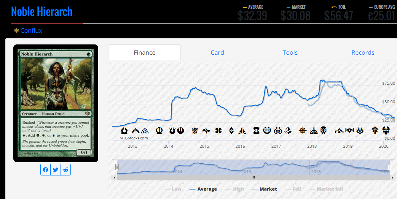Switch to the Records tab
The width and height of the screenshot is (397, 199).
363,52
